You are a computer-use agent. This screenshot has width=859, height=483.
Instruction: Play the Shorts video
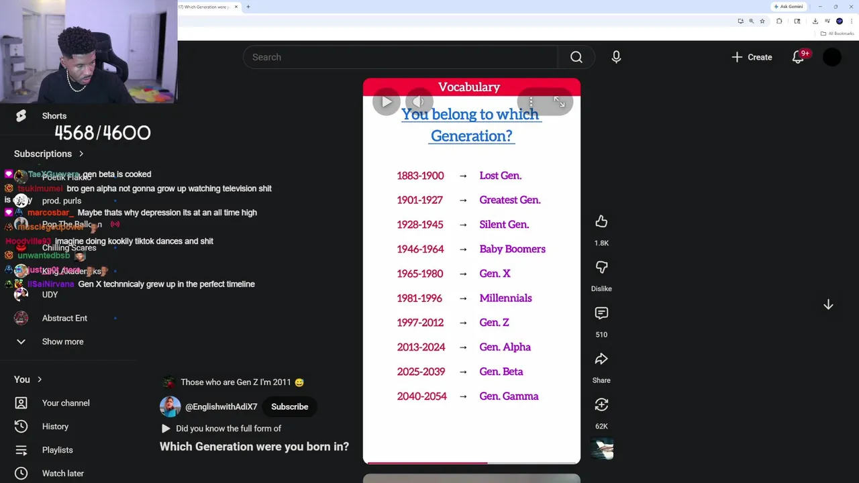[x=387, y=102]
